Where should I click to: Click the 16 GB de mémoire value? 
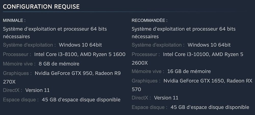pos(189,71)
